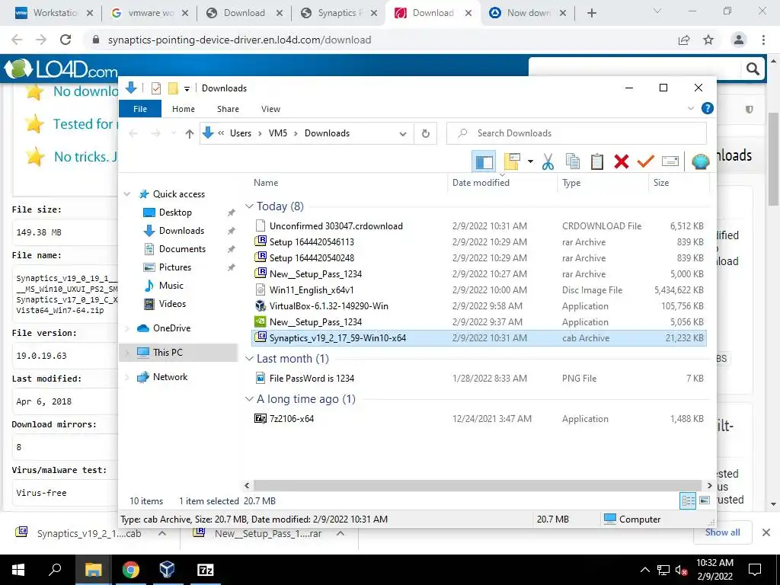The width and height of the screenshot is (780, 585).
Task: Select the 7z2106-x64 application file
Action: pyautogui.click(x=479, y=419)
